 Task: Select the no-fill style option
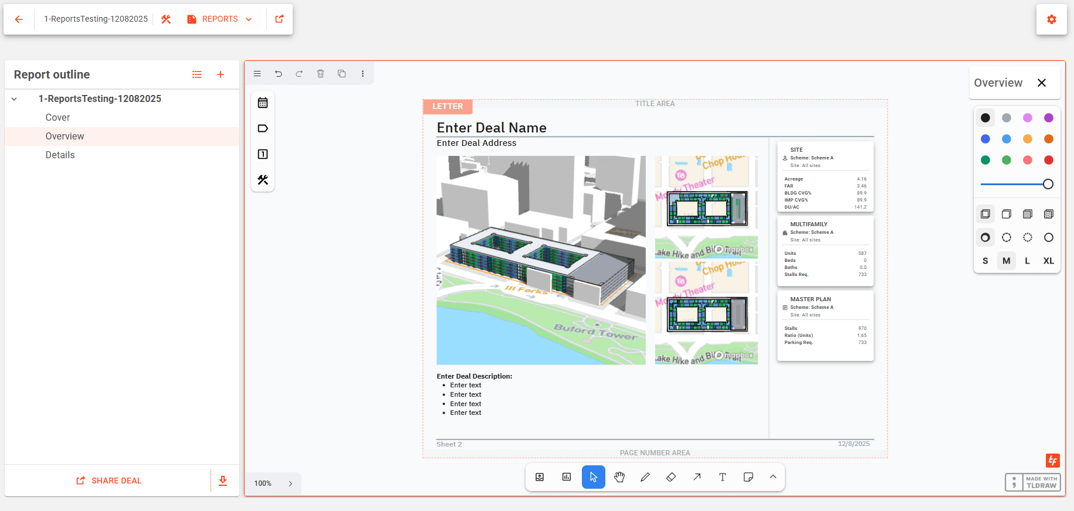coord(985,214)
